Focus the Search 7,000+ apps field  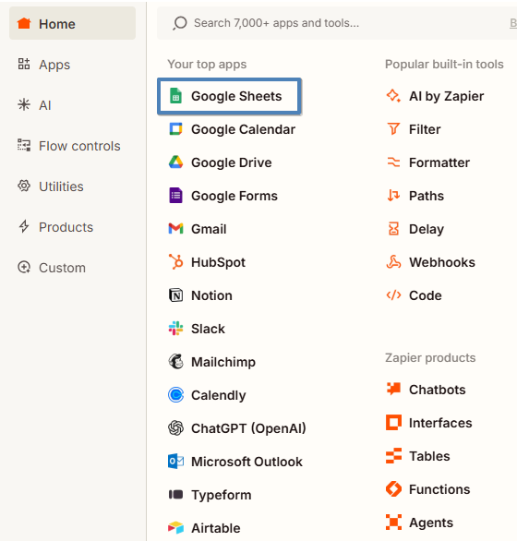[x=337, y=23]
